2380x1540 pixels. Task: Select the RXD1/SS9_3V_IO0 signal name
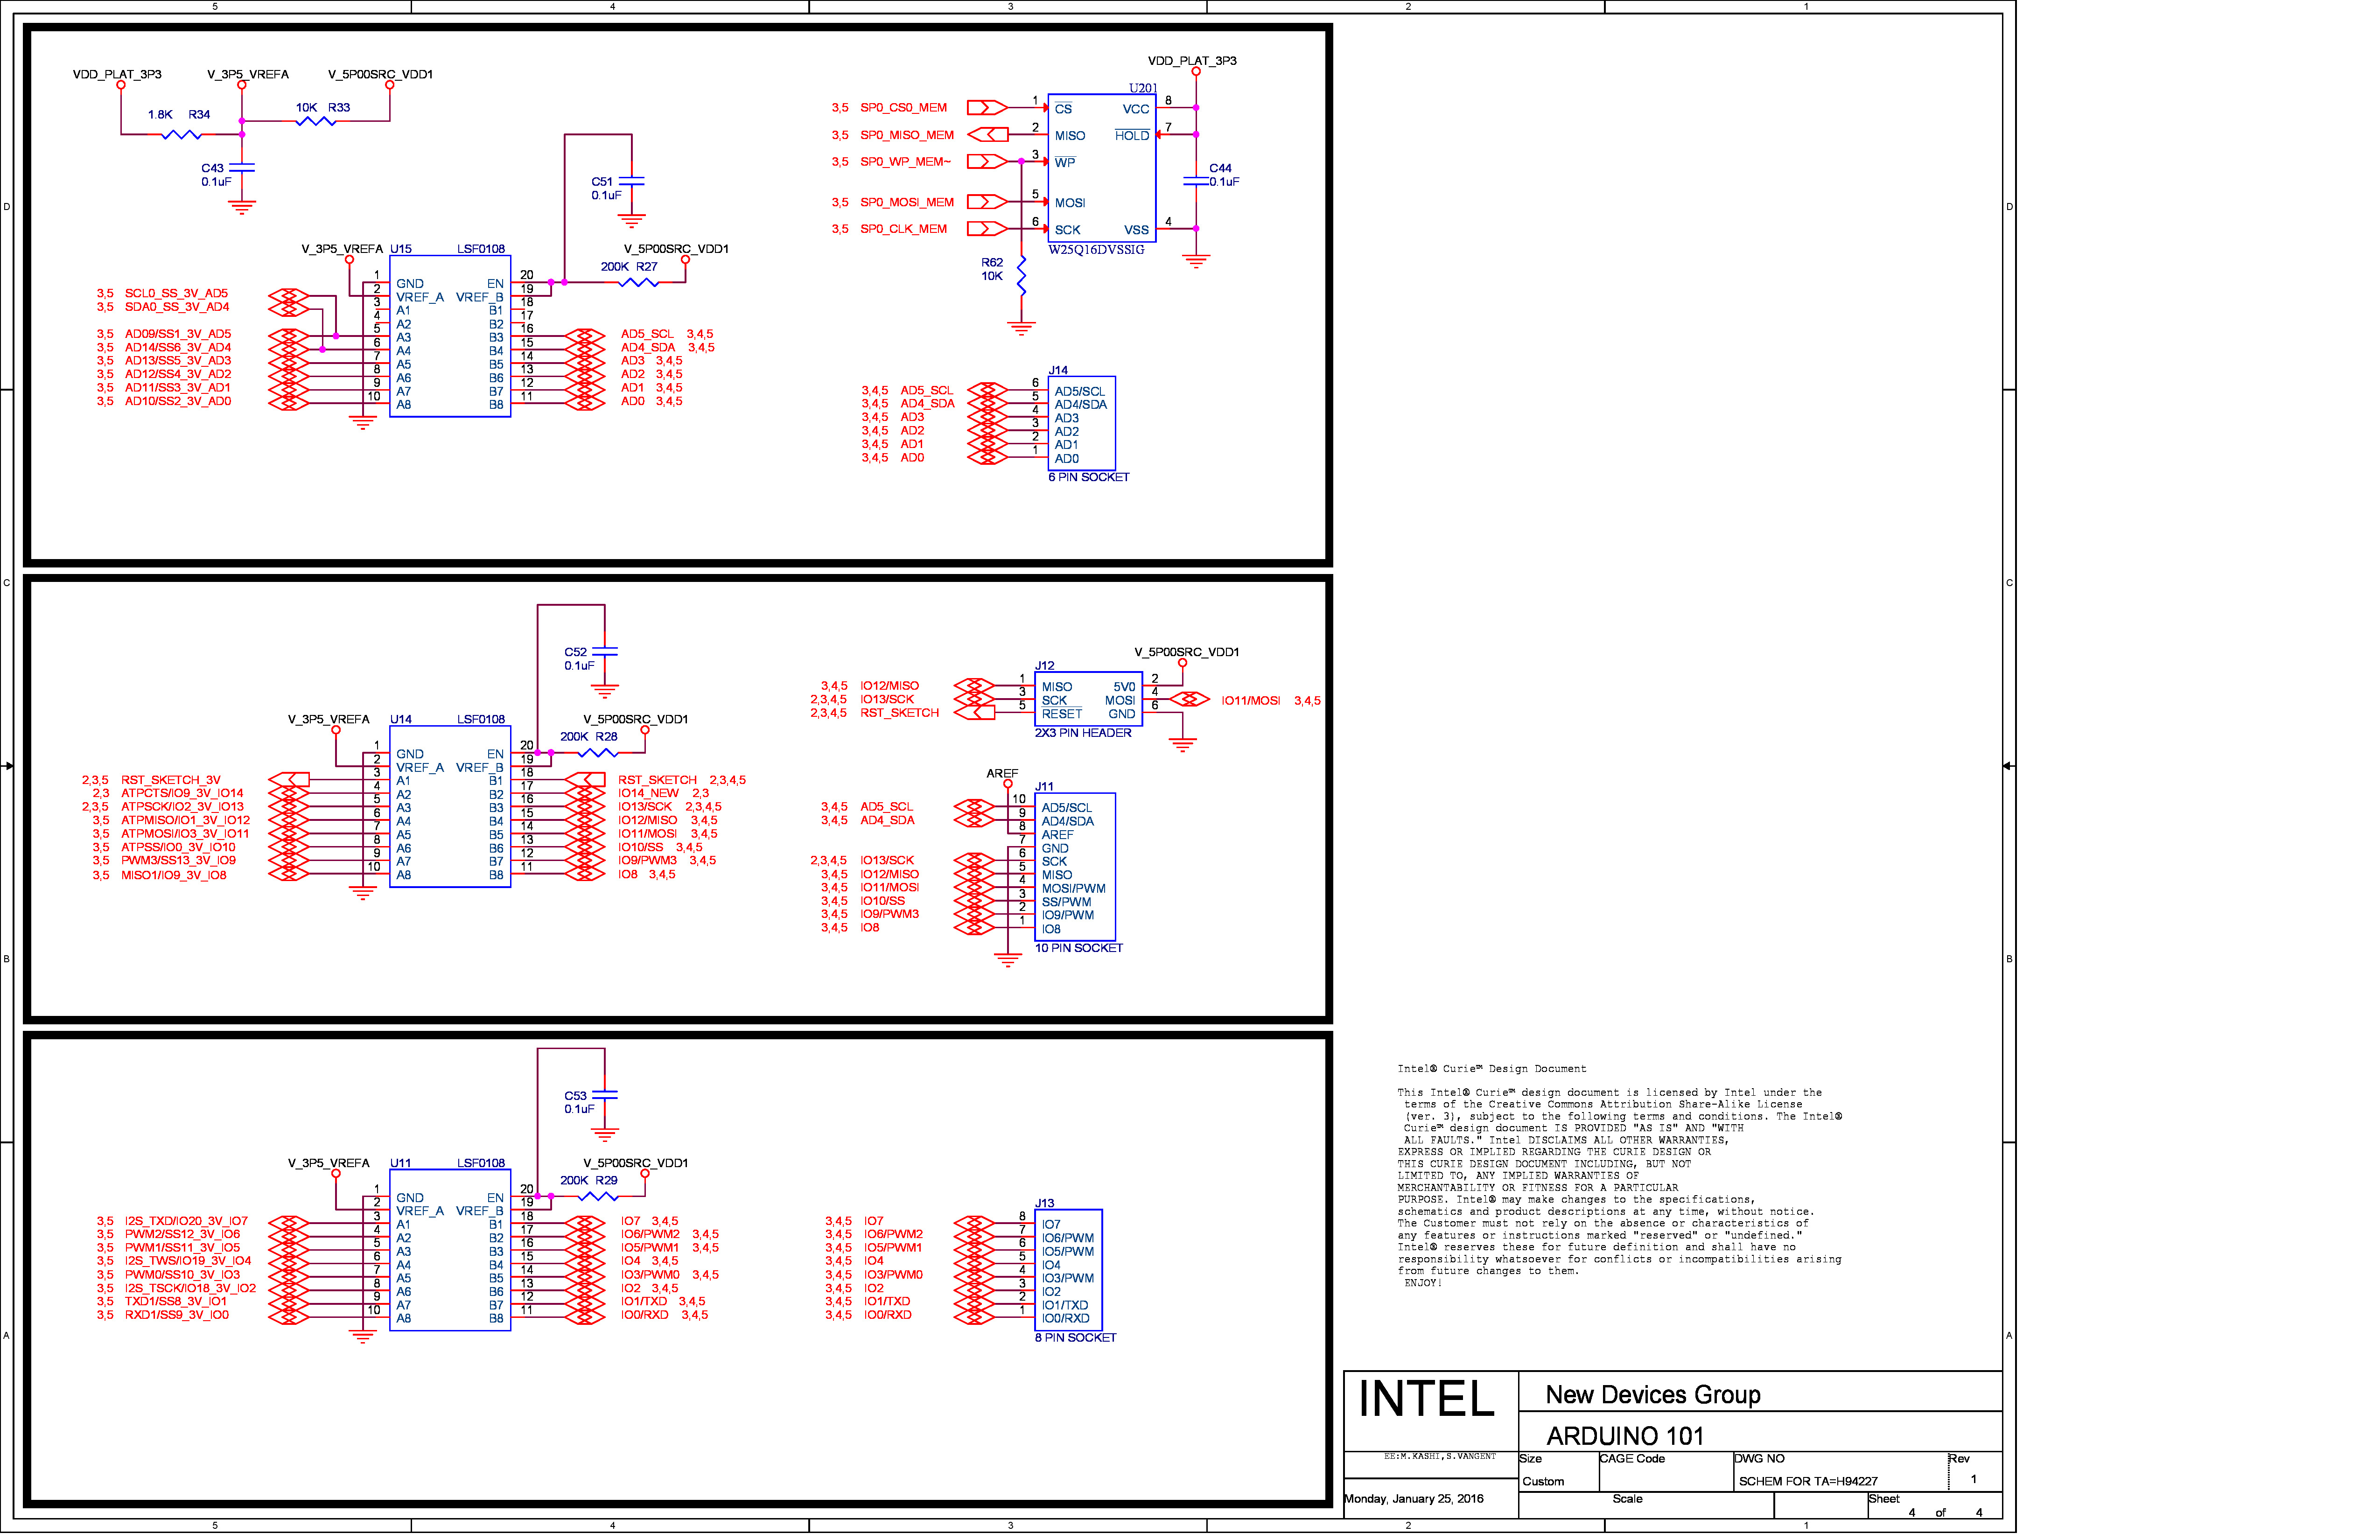[178, 1317]
